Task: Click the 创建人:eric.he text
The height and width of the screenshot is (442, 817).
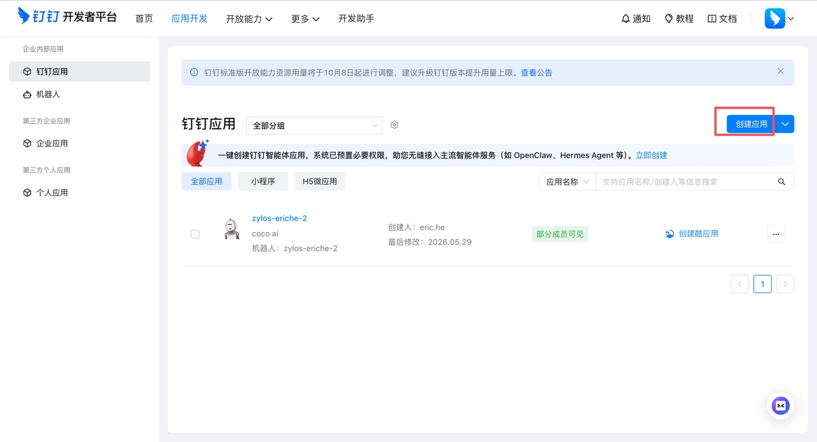Action: [x=416, y=227]
